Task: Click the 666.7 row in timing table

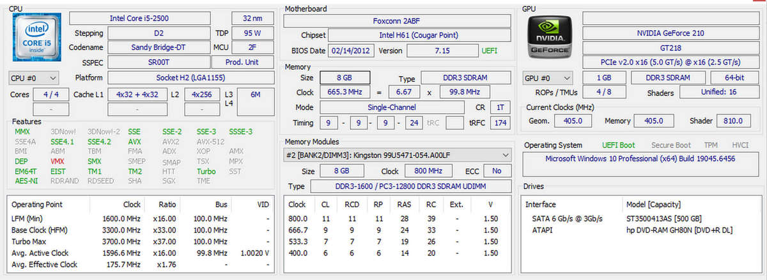Action: coord(398,230)
